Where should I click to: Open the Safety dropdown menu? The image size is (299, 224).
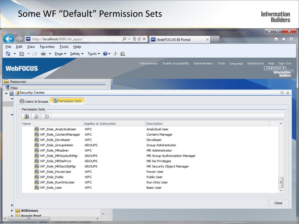tap(77, 54)
